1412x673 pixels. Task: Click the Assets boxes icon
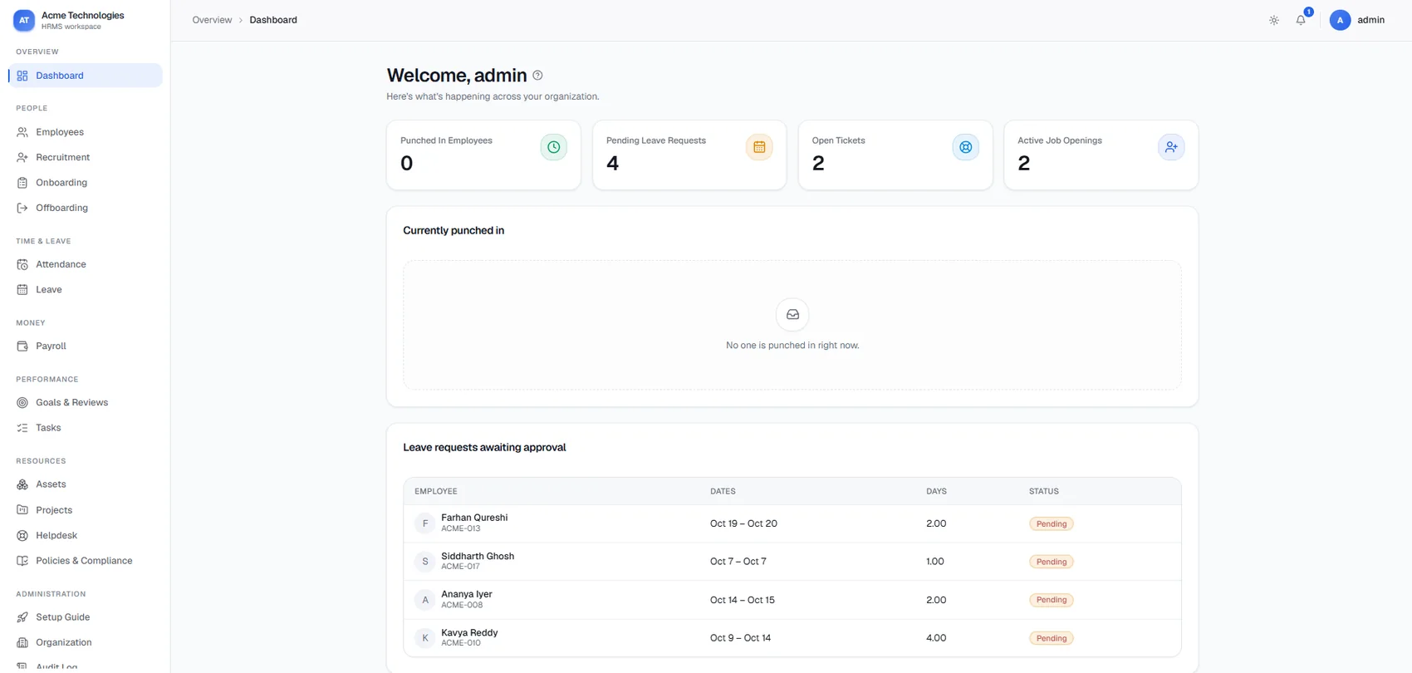(22, 484)
